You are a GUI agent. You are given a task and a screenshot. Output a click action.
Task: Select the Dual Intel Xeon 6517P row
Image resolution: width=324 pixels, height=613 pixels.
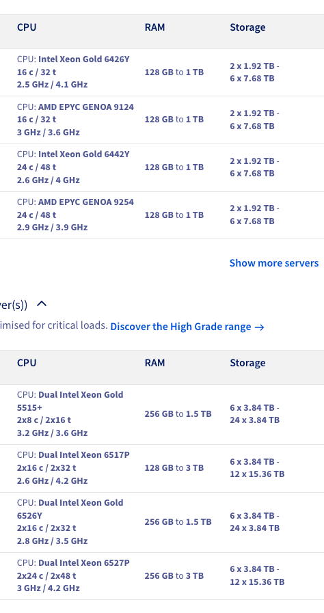pos(162,468)
